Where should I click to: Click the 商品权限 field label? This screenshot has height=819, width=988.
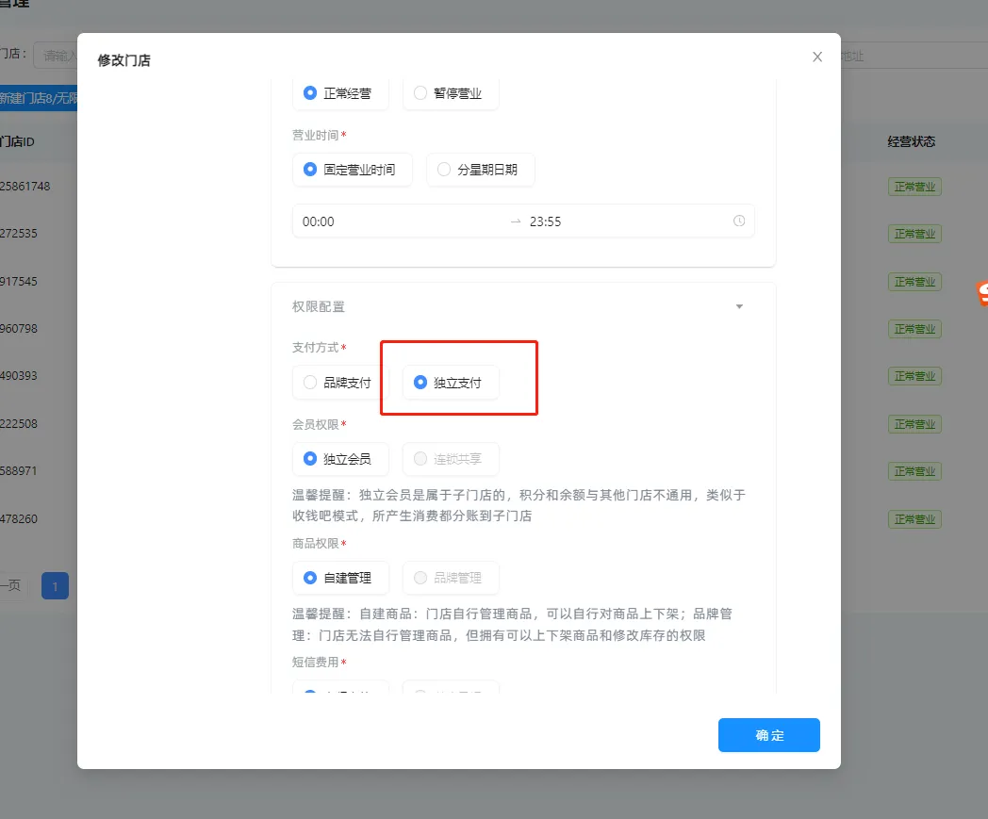(315, 544)
